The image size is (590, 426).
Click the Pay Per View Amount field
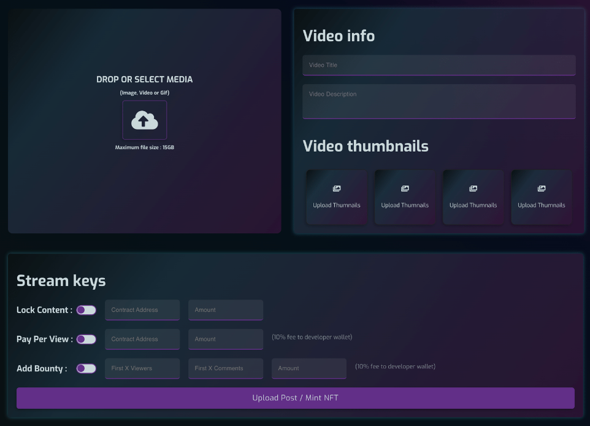[x=226, y=339]
